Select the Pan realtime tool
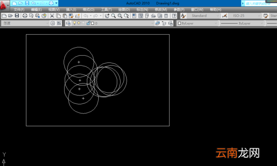 click(107, 16)
